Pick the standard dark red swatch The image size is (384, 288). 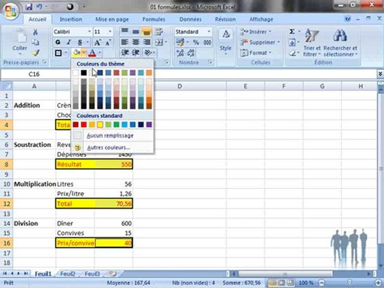click(76, 125)
